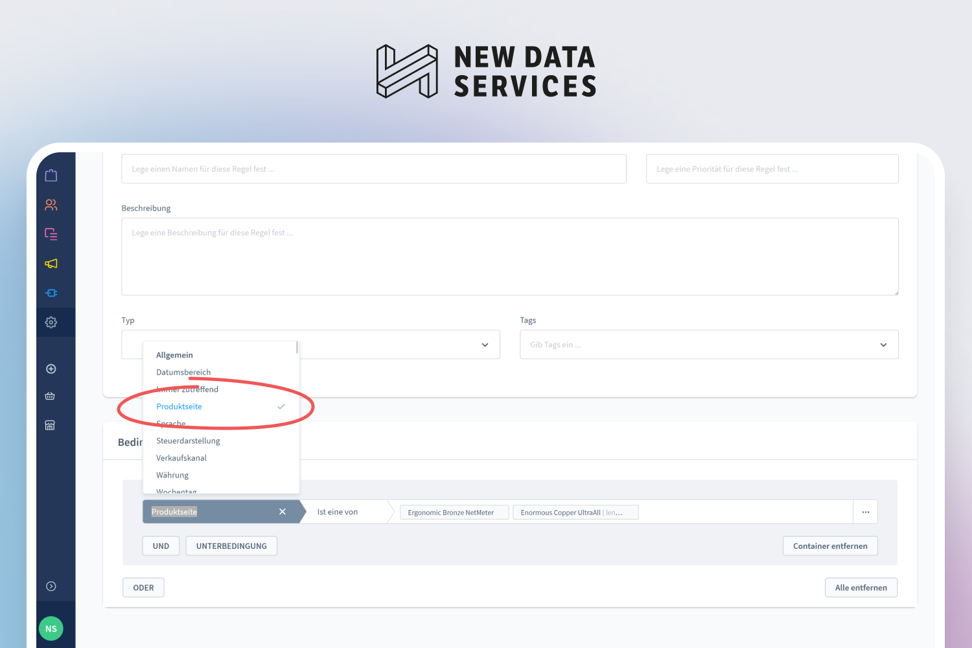Click the Allgemein group header in dropdown

click(x=174, y=355)
